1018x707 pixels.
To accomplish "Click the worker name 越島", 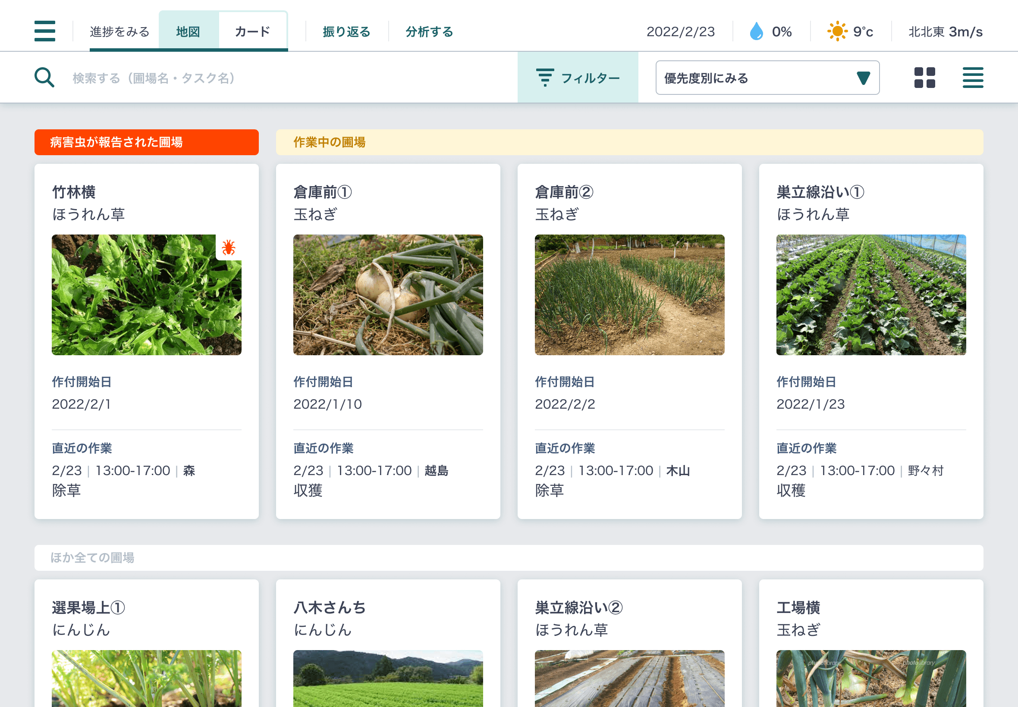I will click(437, 470).
